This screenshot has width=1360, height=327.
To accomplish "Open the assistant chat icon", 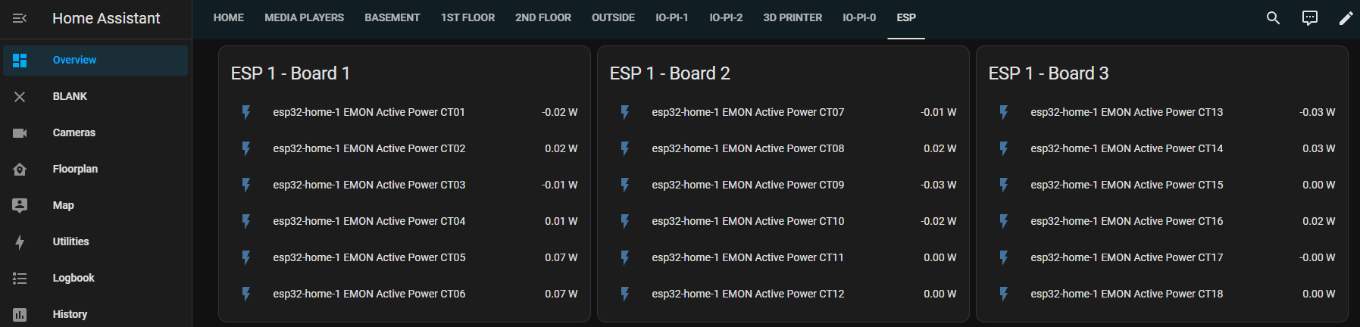I will tap(1309, 18).
